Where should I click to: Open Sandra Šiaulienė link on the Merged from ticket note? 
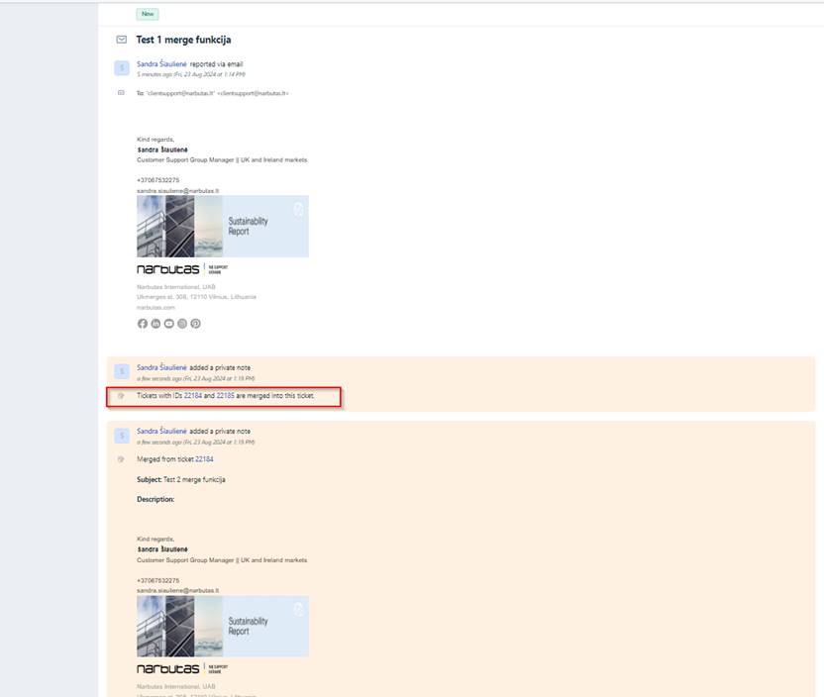(x=161, y=432)
